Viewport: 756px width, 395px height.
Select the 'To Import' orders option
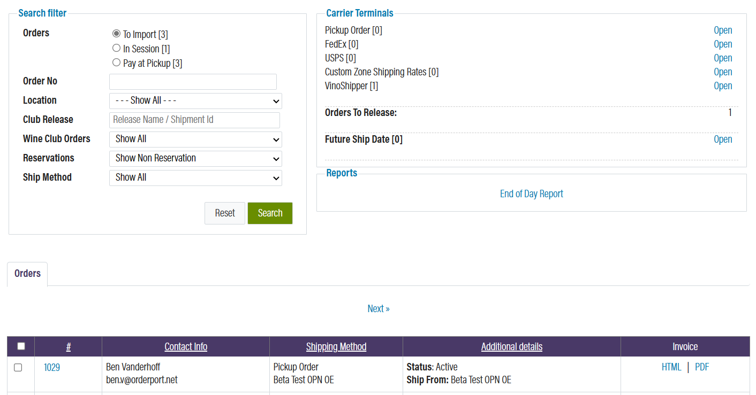(116, 33)
